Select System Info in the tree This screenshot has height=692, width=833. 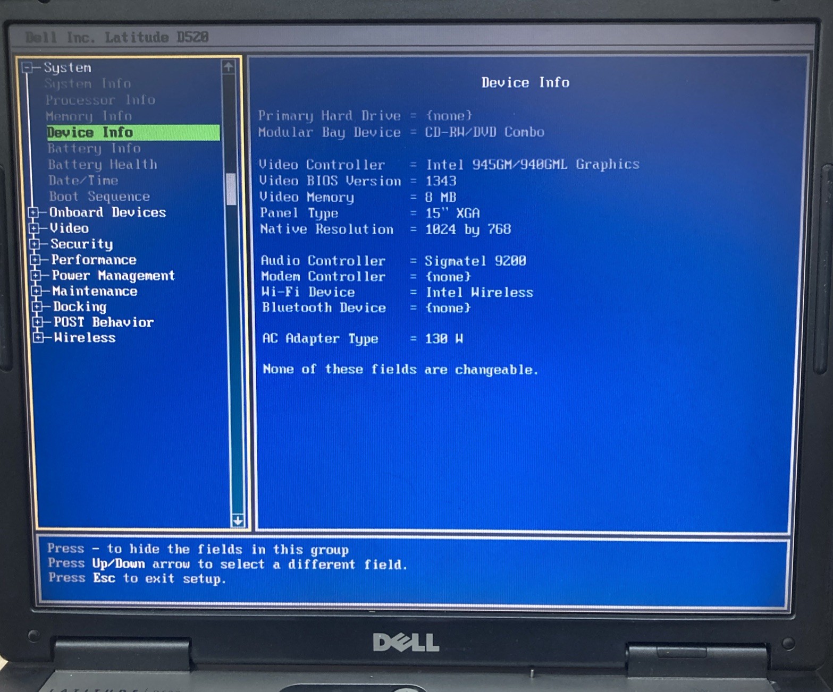tap(88, 84)
